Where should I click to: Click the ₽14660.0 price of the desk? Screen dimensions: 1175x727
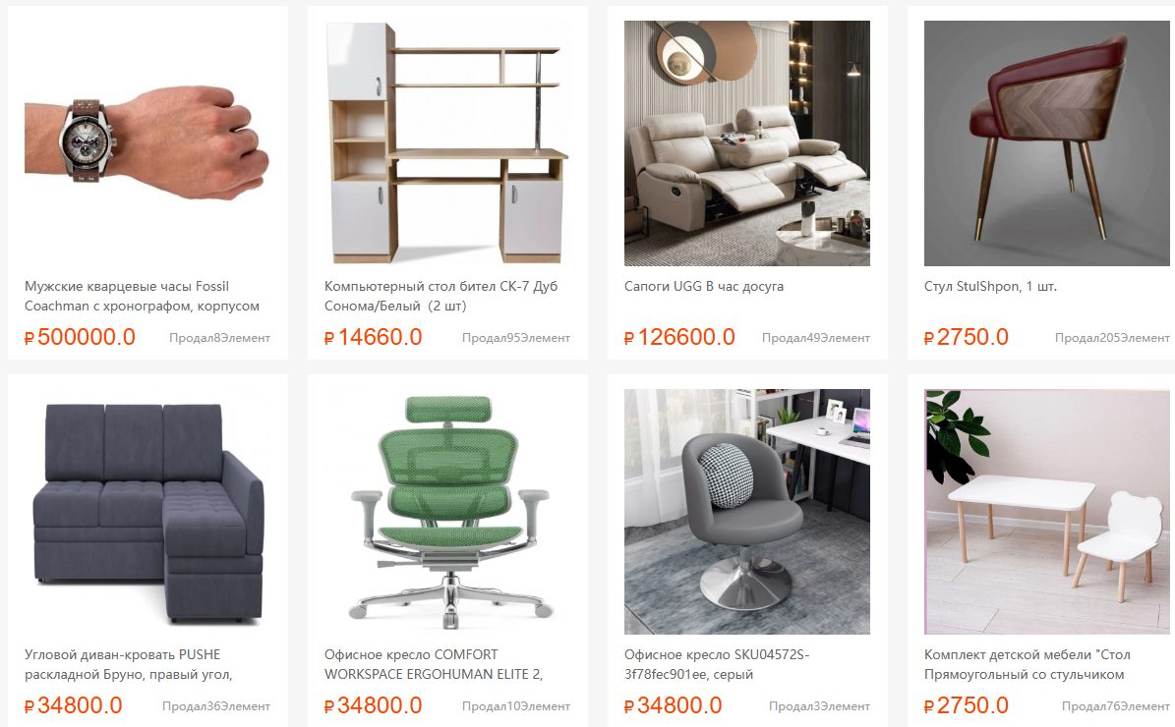pos(374,338)
